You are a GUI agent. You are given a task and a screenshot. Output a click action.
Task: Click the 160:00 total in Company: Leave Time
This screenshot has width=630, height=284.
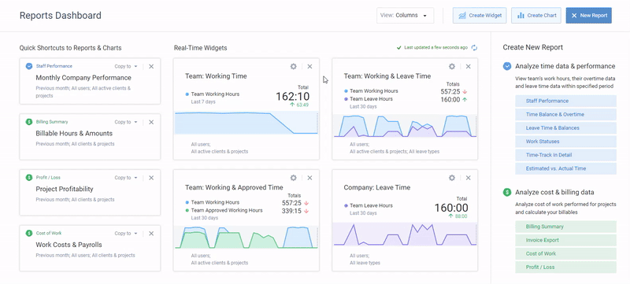pyautogui.click(x=451, y=208)
